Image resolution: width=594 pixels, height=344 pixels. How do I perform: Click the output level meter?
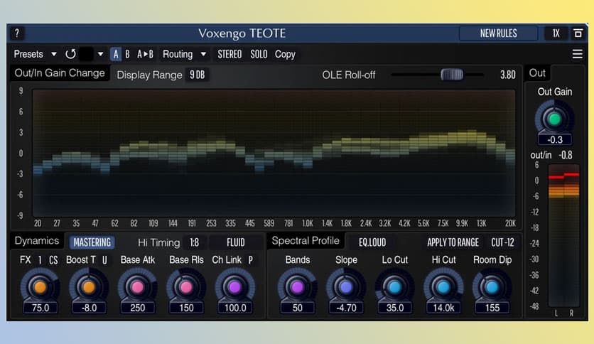click(x=563, y=235)
